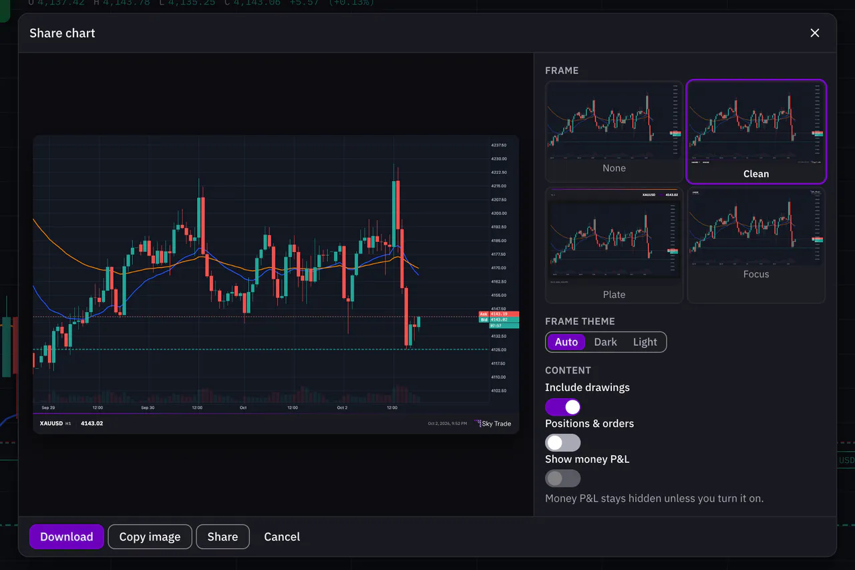Screen dimensions: 855x570
Task: Set frame theme to Light
Action: click(645, 342)
